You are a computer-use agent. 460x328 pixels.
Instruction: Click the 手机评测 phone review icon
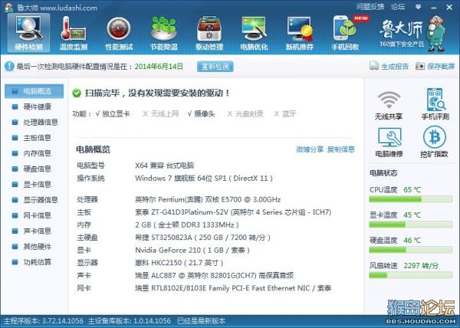(x=435, y=99)
